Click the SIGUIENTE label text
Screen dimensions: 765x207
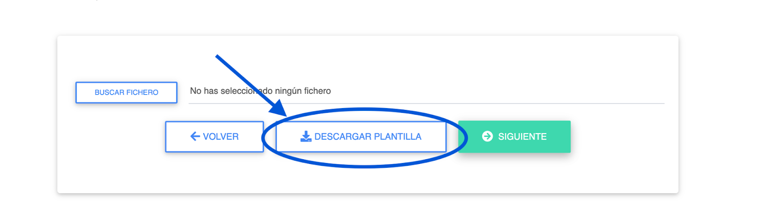(522, 137)
